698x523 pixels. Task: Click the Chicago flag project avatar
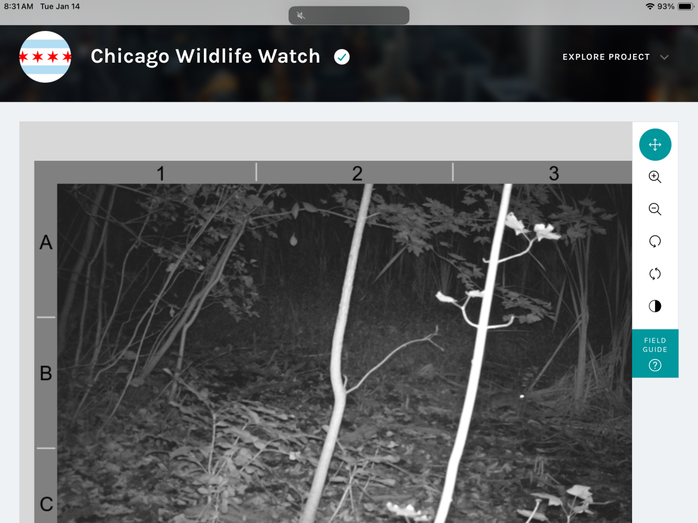(45, 57)
